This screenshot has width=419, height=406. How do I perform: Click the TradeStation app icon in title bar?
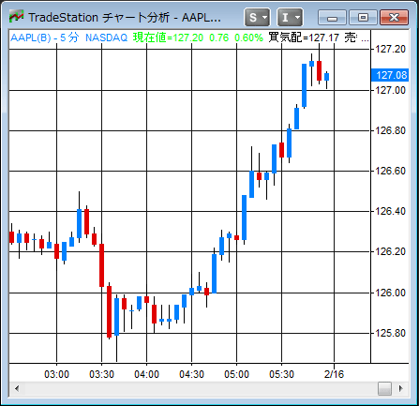pyautogui.click(x=16, y=16)
